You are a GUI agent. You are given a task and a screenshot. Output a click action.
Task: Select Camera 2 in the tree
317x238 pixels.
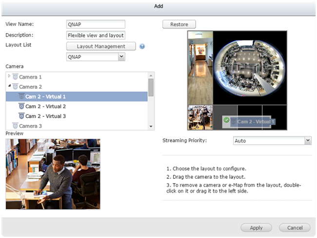click(x=30, y=87)
